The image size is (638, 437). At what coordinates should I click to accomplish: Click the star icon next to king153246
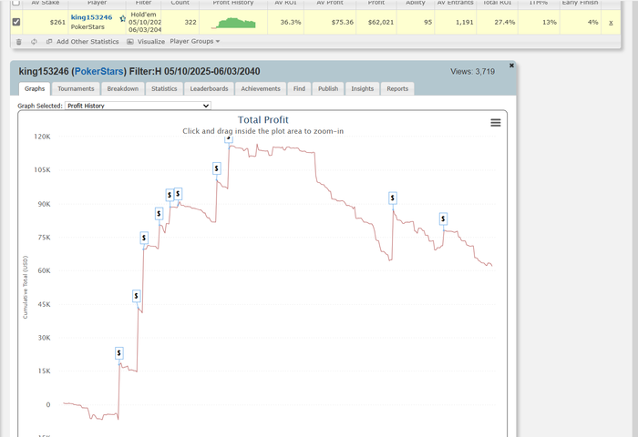pos(122,18)
